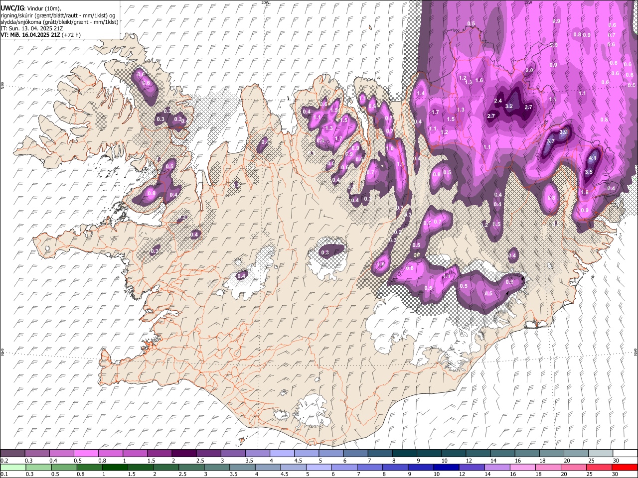The width and height of the screenshot is (638, 478).
Task: Click the 'VT: Mið. 16.04.2025 21Z (+72 h)' line
Action: [x=41, y=35]
